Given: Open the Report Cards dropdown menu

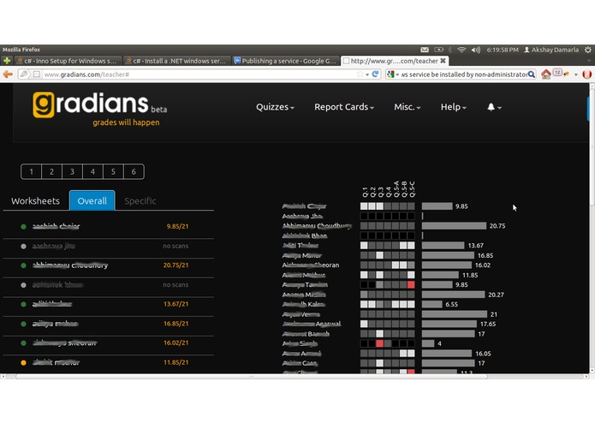Looking at the screenshot, I should pos(344,107).
